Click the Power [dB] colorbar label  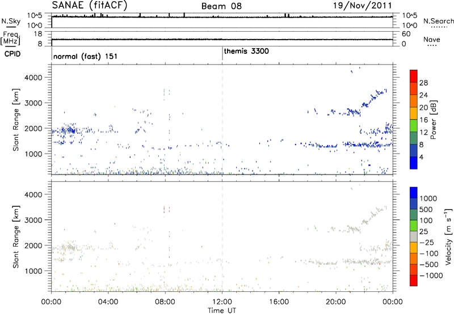(433, 120)
